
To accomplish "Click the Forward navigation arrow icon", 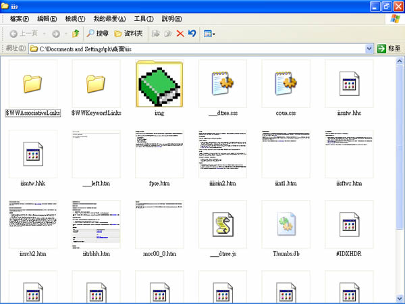I will pos(56,34).
